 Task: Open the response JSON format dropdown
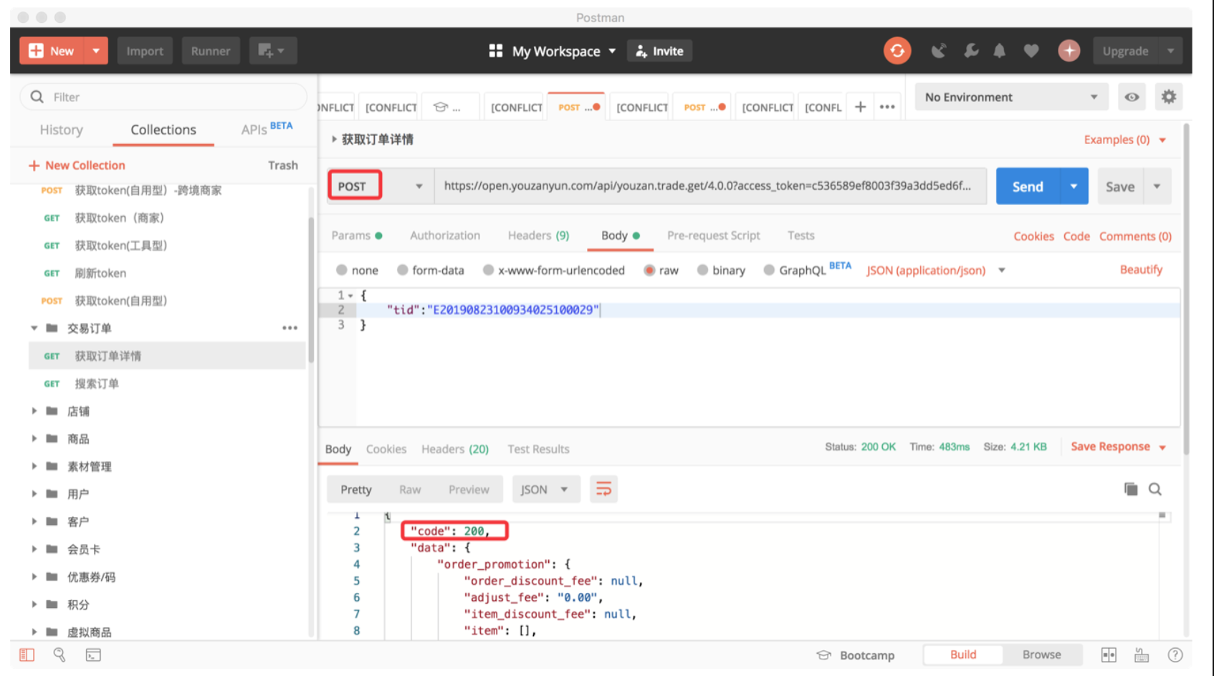(546, 489)
